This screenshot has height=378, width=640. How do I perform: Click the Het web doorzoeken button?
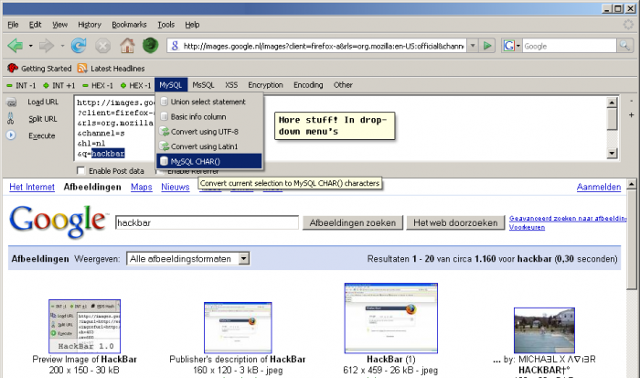pyautogui.click(x=455, y=222)
